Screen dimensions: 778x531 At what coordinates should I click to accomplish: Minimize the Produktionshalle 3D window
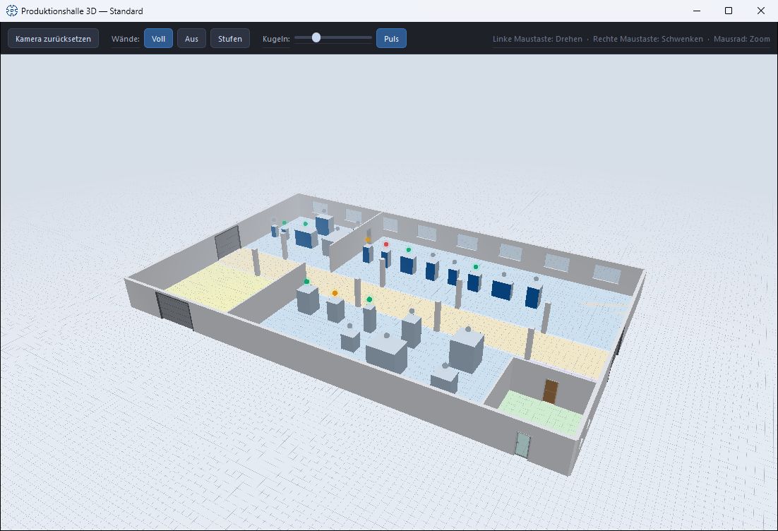697,11
